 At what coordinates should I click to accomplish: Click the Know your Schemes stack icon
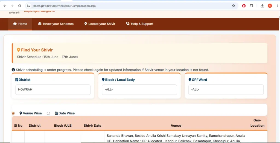[40, 24]
